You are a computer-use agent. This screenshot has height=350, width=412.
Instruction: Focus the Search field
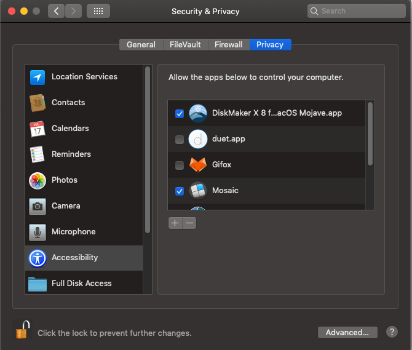pyautogui.click(x=356, y=11)
